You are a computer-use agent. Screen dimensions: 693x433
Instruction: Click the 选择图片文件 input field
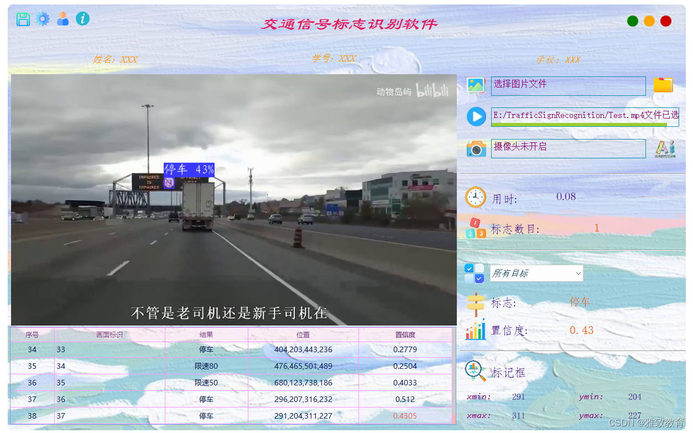(x=568, y=86)
